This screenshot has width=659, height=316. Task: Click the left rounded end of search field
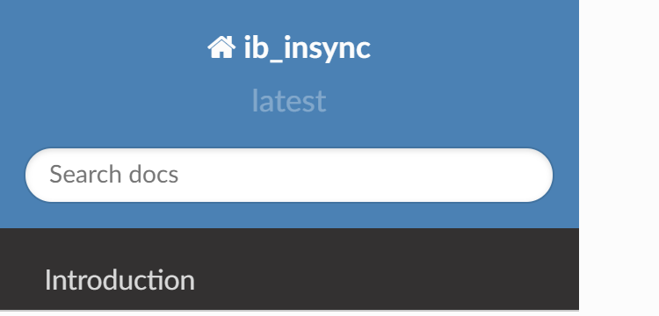[37, 175]
